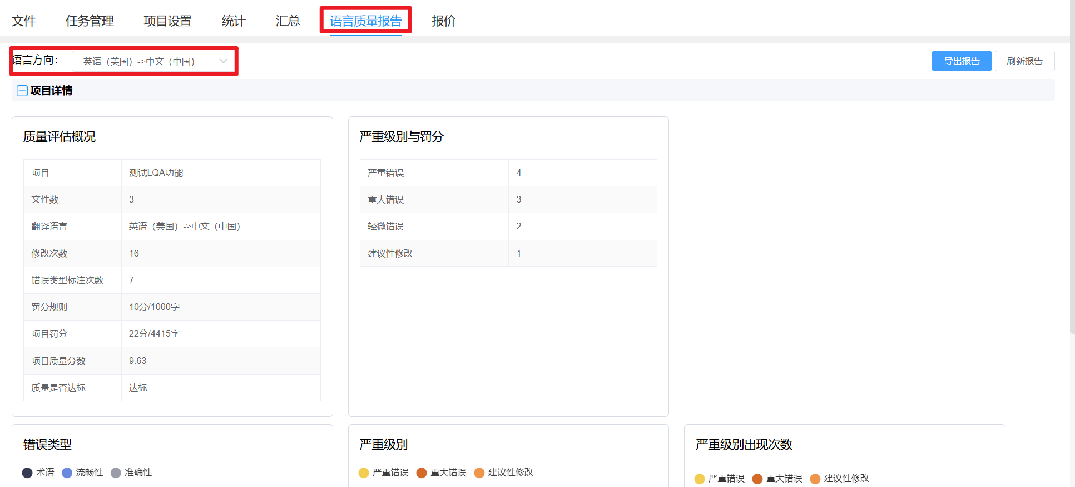
Task: Click 重大错误 legend dot in 严重级别 chart
Action: tap(422, 473)
